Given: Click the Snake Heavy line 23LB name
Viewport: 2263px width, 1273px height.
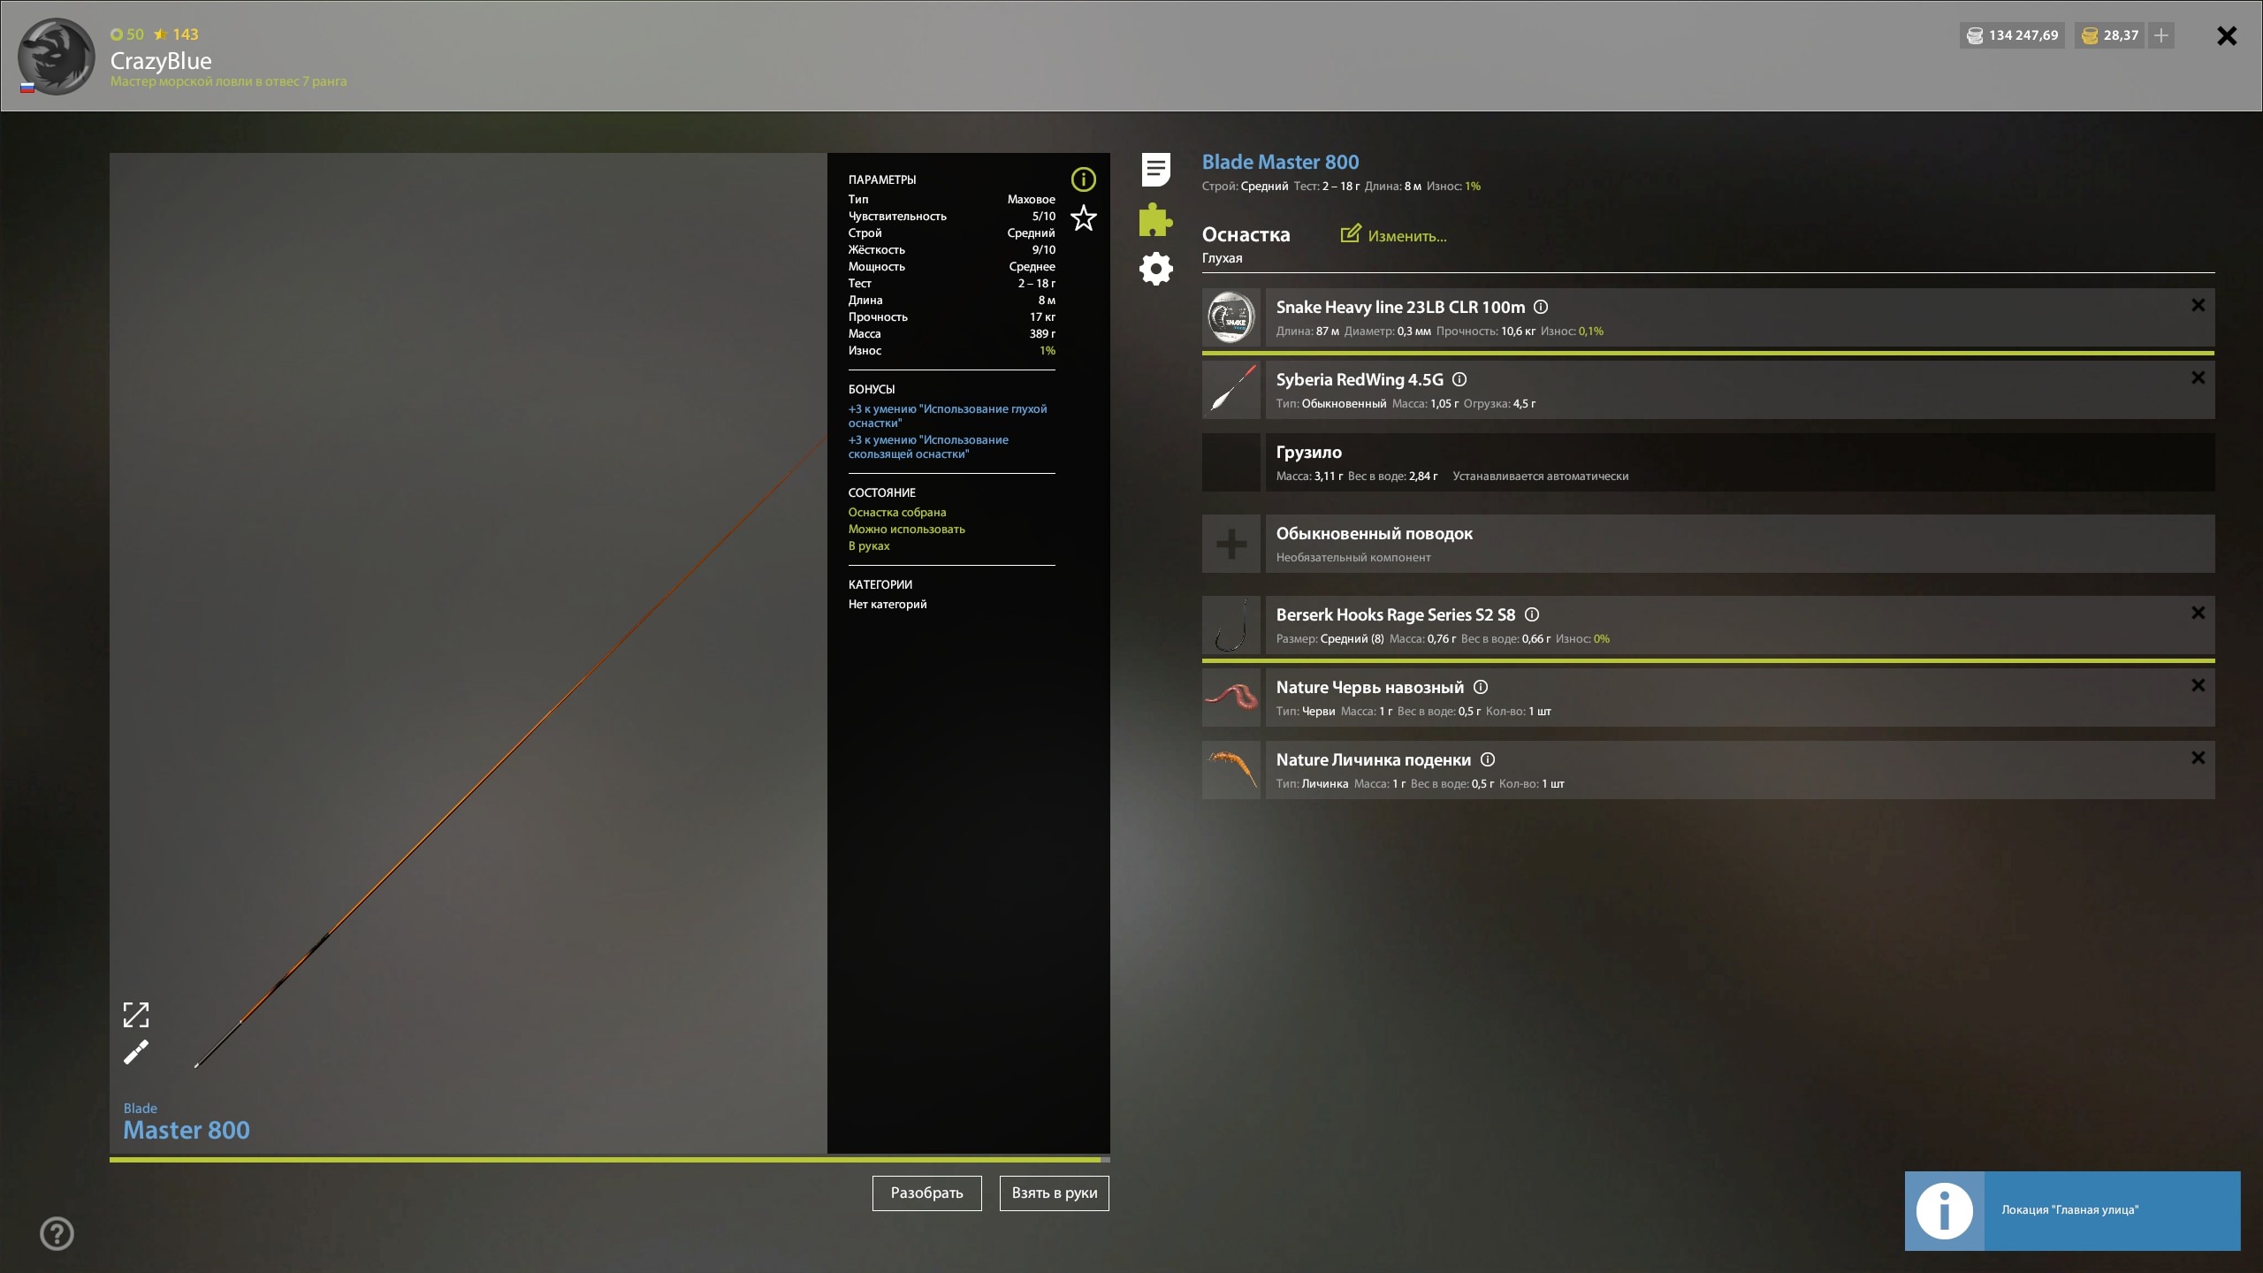Looking at the screenshot, I should (x=1400, y=307).
